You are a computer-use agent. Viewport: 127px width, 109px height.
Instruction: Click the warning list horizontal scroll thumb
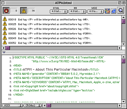click(8, 48)
